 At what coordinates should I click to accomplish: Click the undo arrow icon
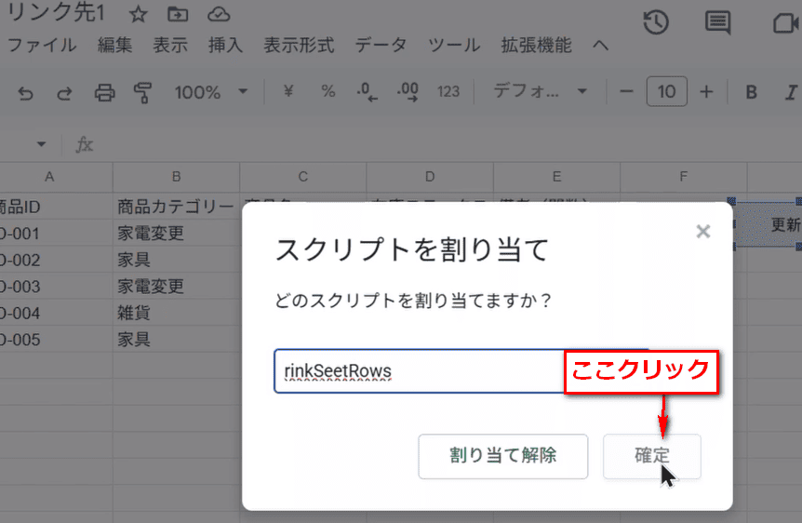pos(26,92)
